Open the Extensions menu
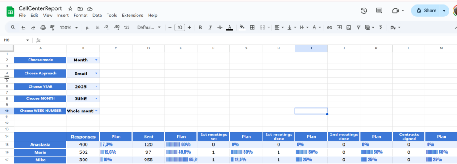The height and width of the screenshot is (164, 457). [133, 16]
